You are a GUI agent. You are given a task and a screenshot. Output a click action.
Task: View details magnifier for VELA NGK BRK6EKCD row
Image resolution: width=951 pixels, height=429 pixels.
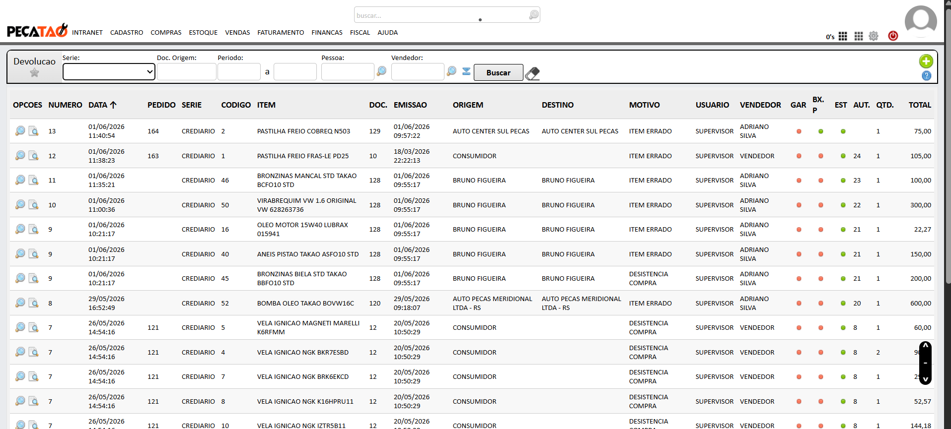(x=20, y=376)
